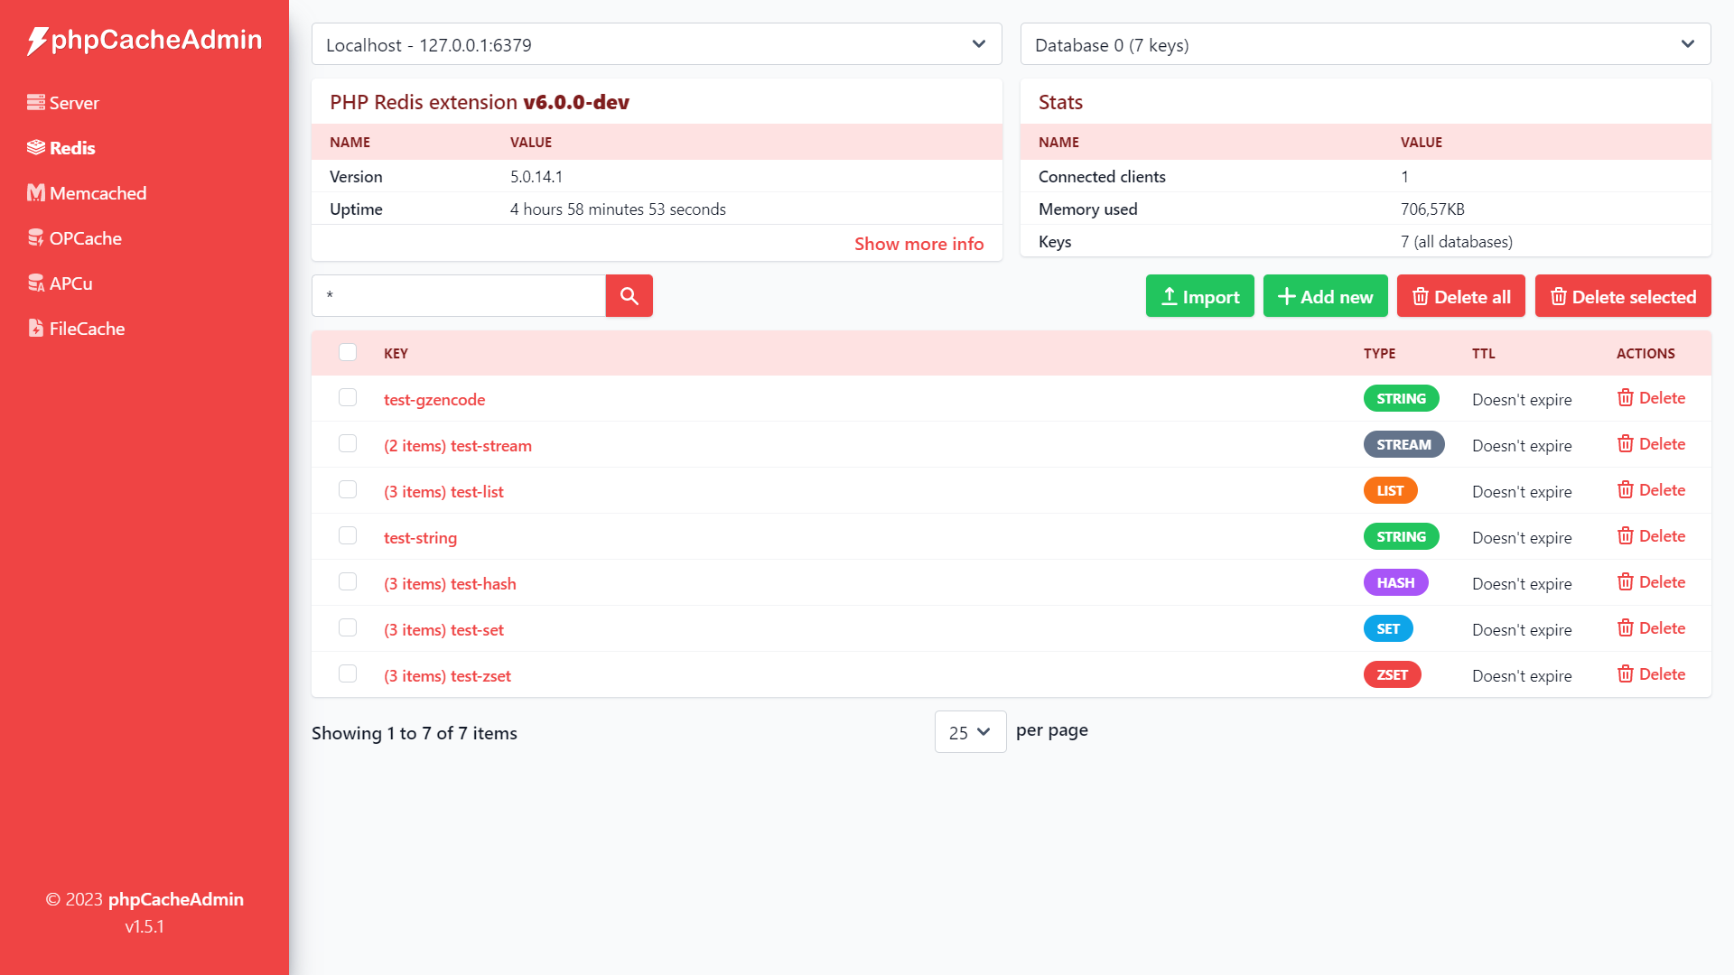
Task: Check the test-stream row checkbox
Action: point(348,444)
